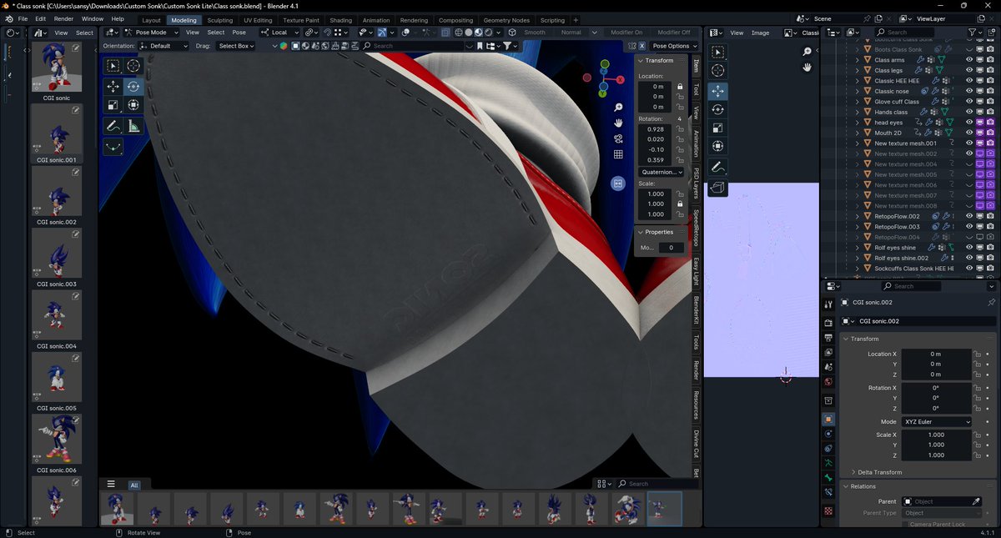
Task: Switch to UV Editing workspace tab
Action: [258, 20]
